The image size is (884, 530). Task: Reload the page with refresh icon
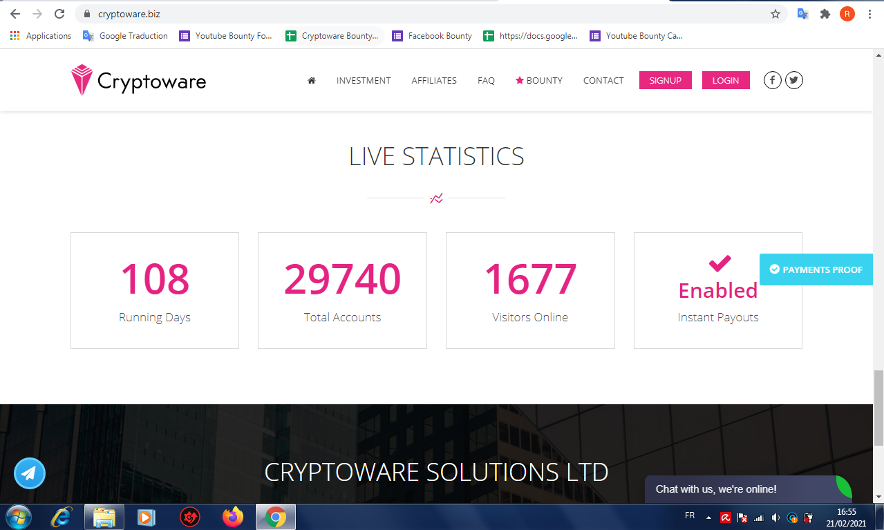pyautogui.click(x=59, y=14)
